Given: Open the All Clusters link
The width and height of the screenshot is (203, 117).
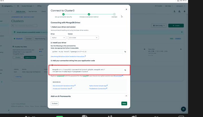Looking at the screenshot, I should [x=158, y=6].
